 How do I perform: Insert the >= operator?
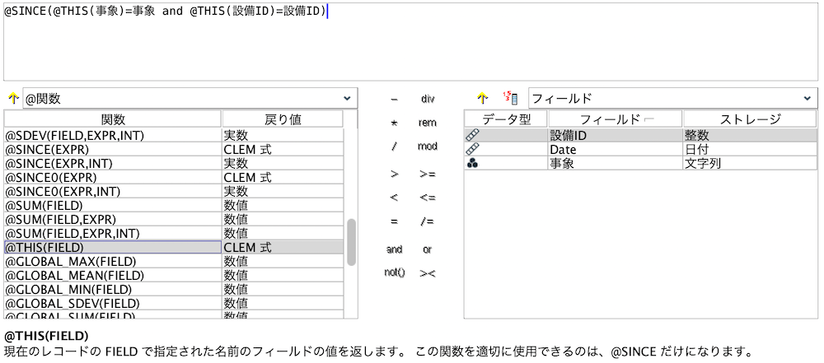click(427, 174)
